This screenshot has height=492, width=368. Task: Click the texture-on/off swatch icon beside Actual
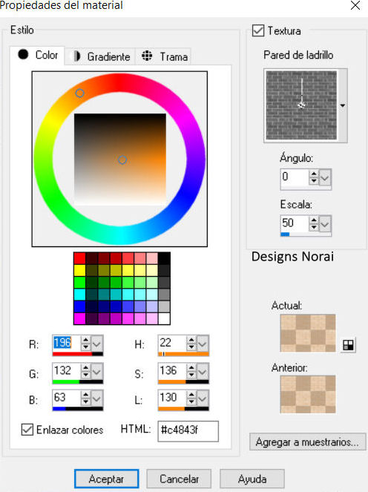pos(348,345)
